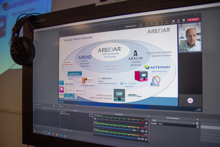Move selected source down with the arrow
The width and height of the screenshot is (220, 147).
(71, 131)
